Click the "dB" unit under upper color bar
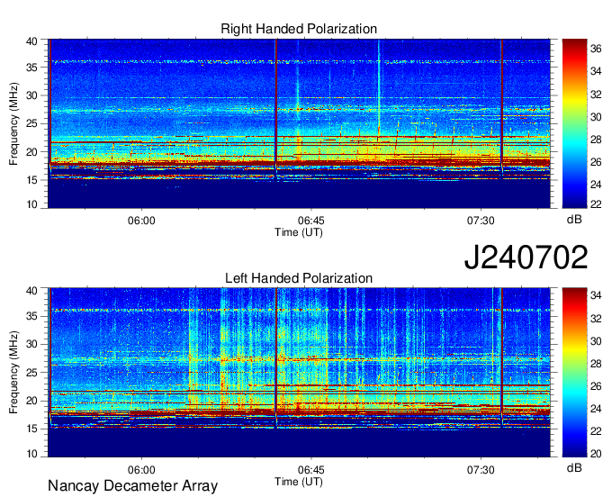The height and width of the screenshot is (497, 612). [x=574, y=220]
